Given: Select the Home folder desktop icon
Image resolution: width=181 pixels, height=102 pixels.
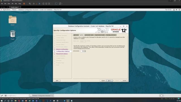Looking at the screenshot, I should coord(12,21).
